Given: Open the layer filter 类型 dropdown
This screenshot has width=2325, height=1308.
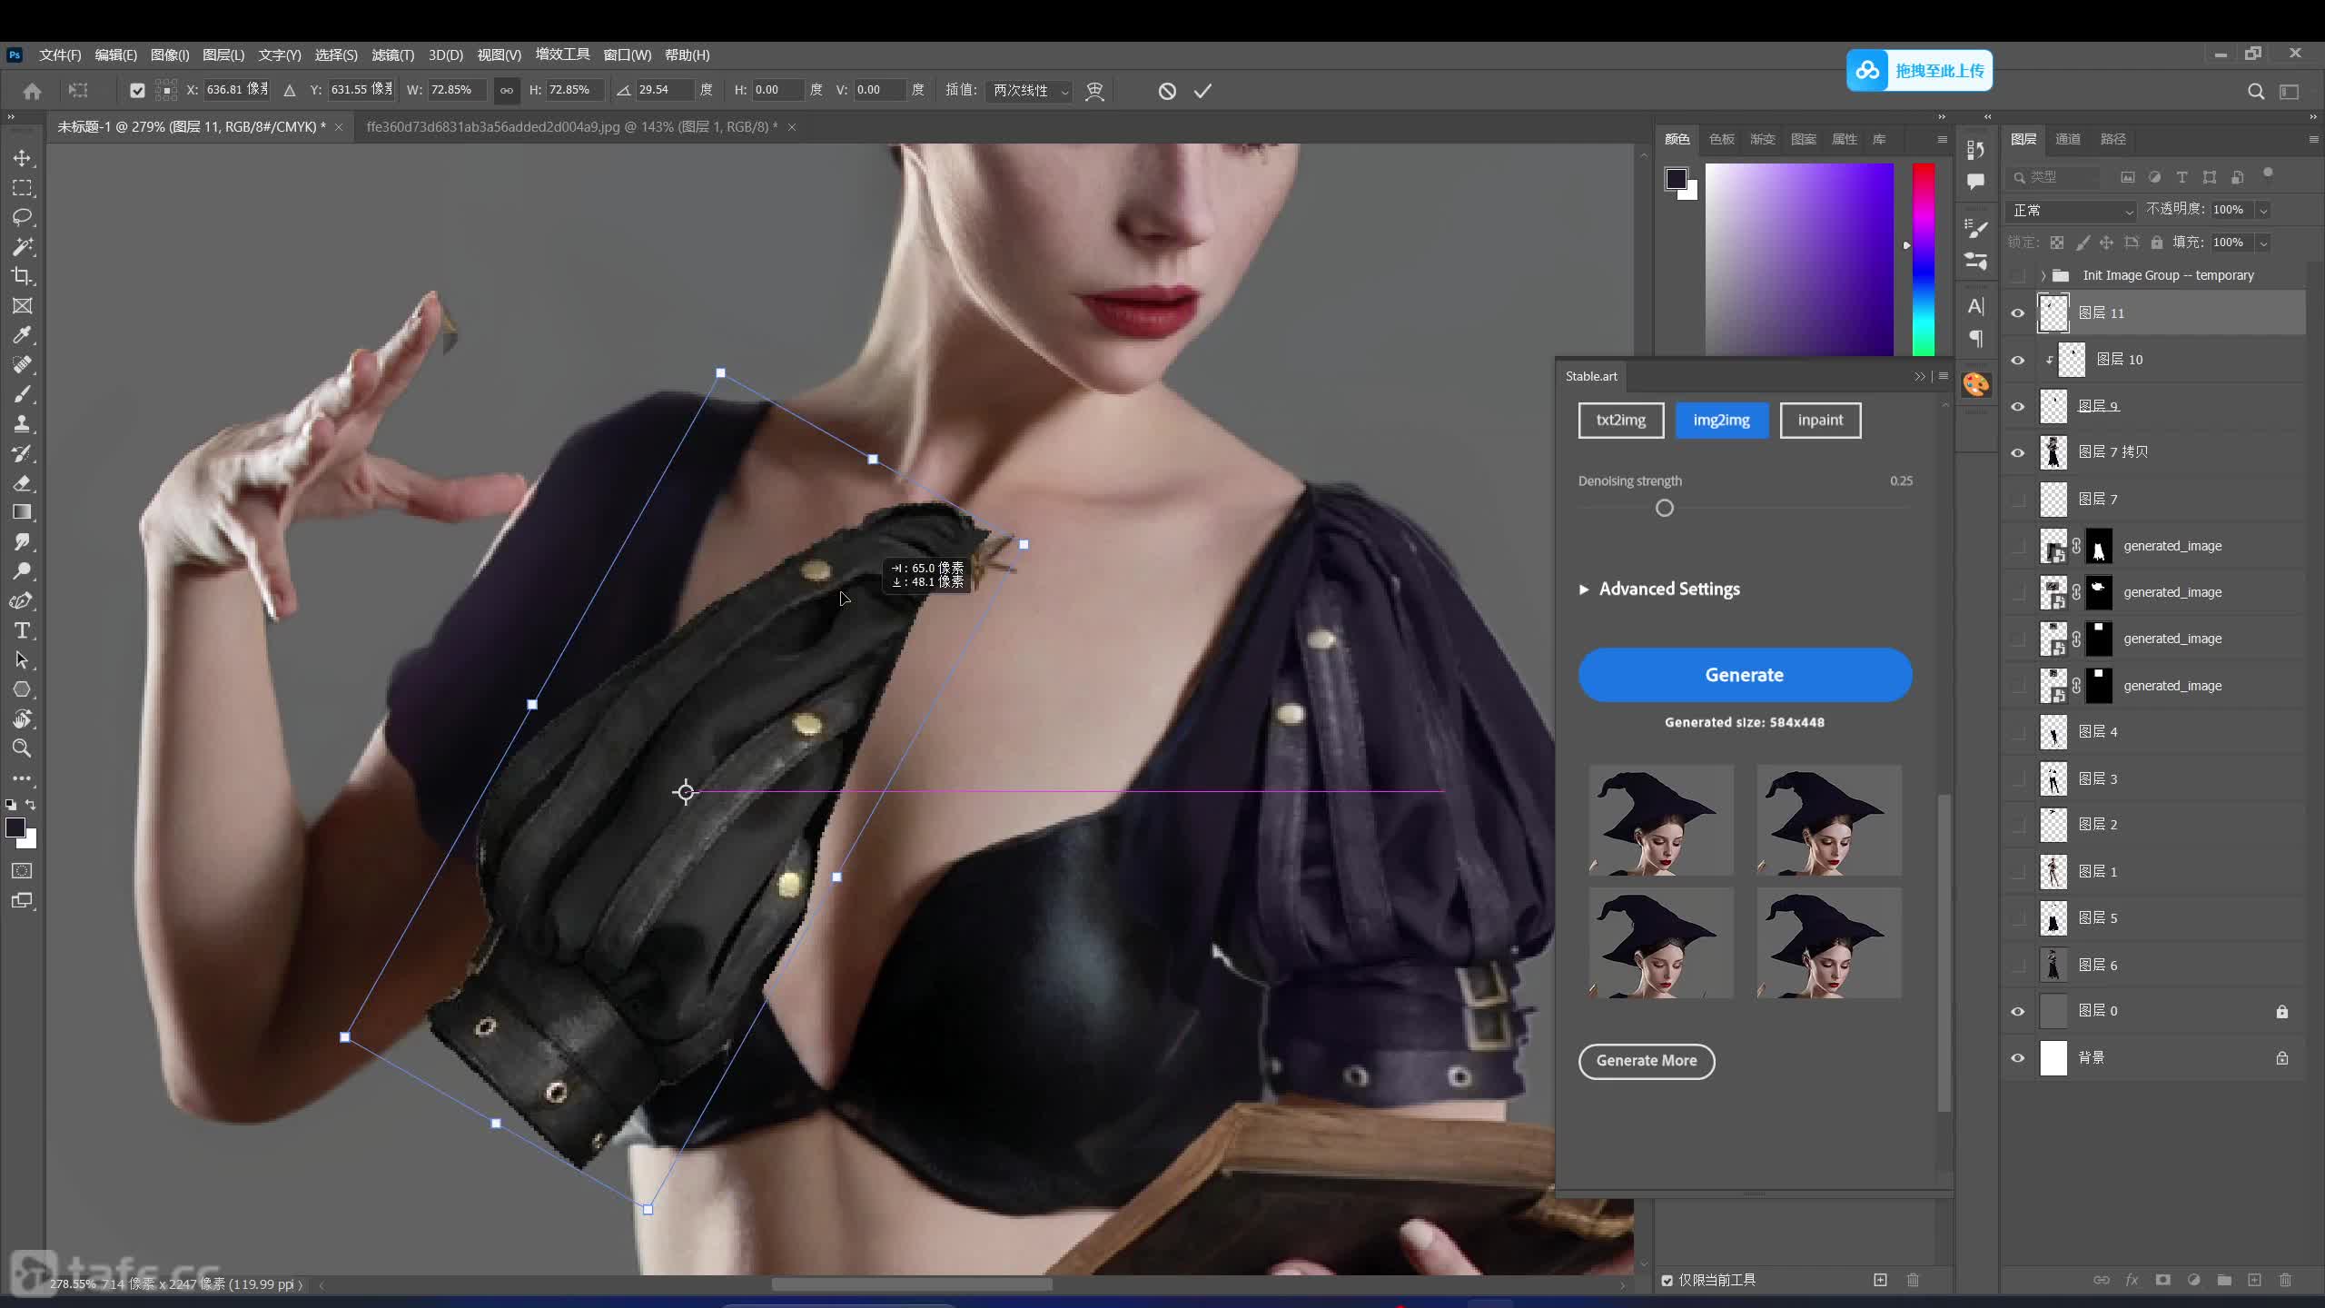Looking at the screenshot, I should (2056, 177).
